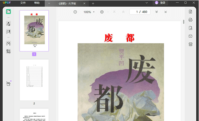Image resolution: width=199 pixels, height=121 pixels.
Task: Click the total pages 480 text
Action: point(145,12)
